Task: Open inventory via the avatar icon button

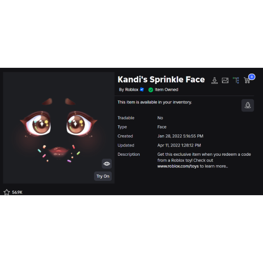Action: click(247, 105)
